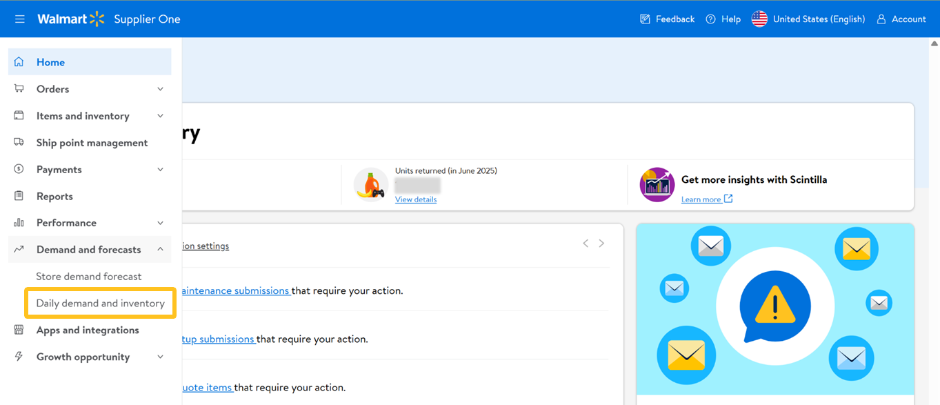The image size is (940, 405).
Task: Click Supplier One title text
Action: pyautogui.click(x=147, y=19)
